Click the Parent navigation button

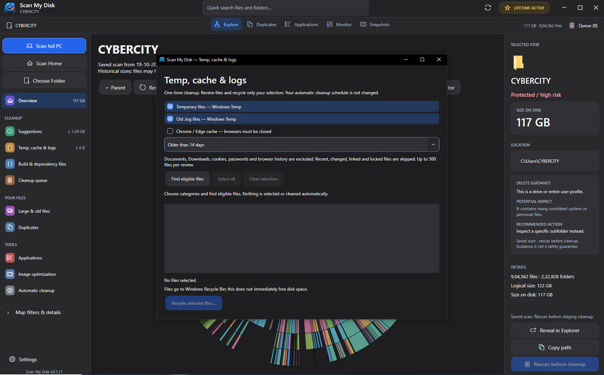[x=115, y=88]
